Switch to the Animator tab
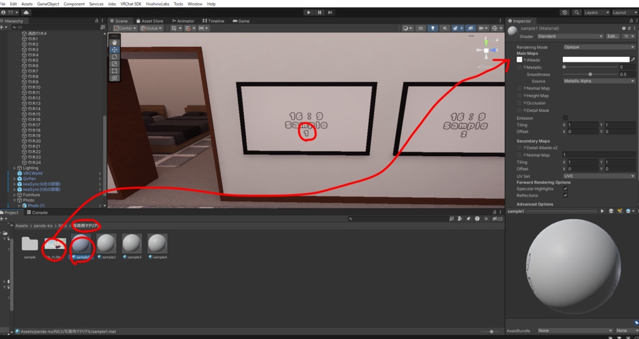This screenshot has width=639, height=339. (183, 21)
